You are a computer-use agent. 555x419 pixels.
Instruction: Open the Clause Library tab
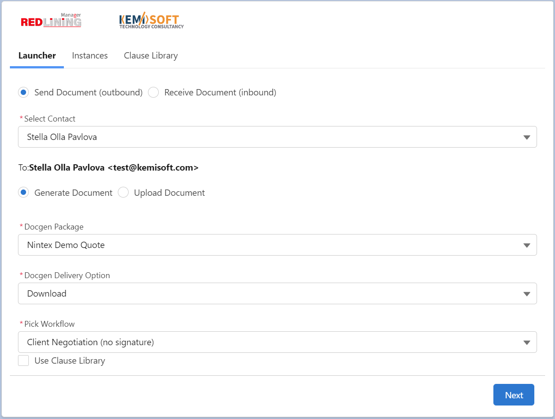(x=151, y=56)
